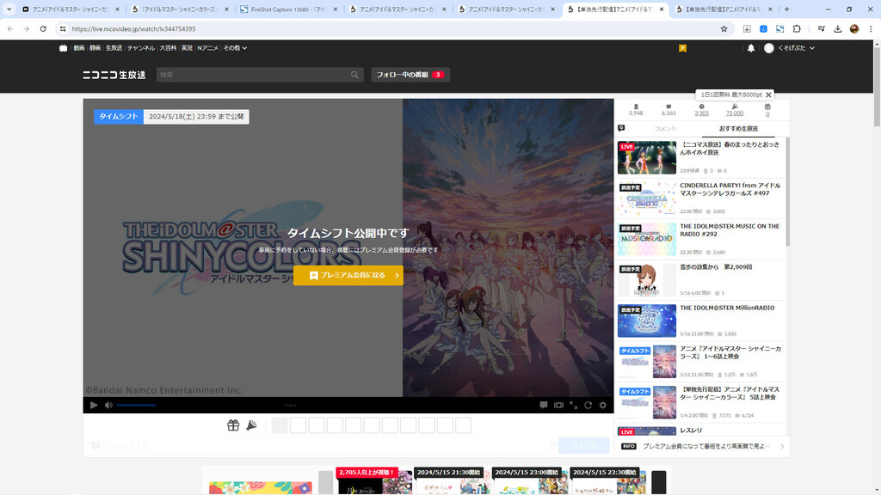Click the プレミアム会員になる button
The height and width of the screenshot is (495, 881).
click(x=348, y=275)
